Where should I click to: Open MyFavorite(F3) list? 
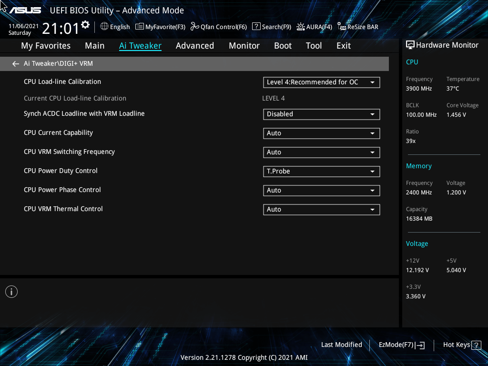point(160,27)
